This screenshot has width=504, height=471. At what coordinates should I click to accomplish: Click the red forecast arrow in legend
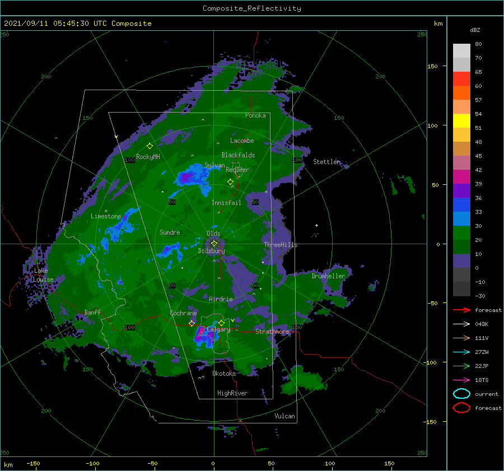(x=461, y=310)
